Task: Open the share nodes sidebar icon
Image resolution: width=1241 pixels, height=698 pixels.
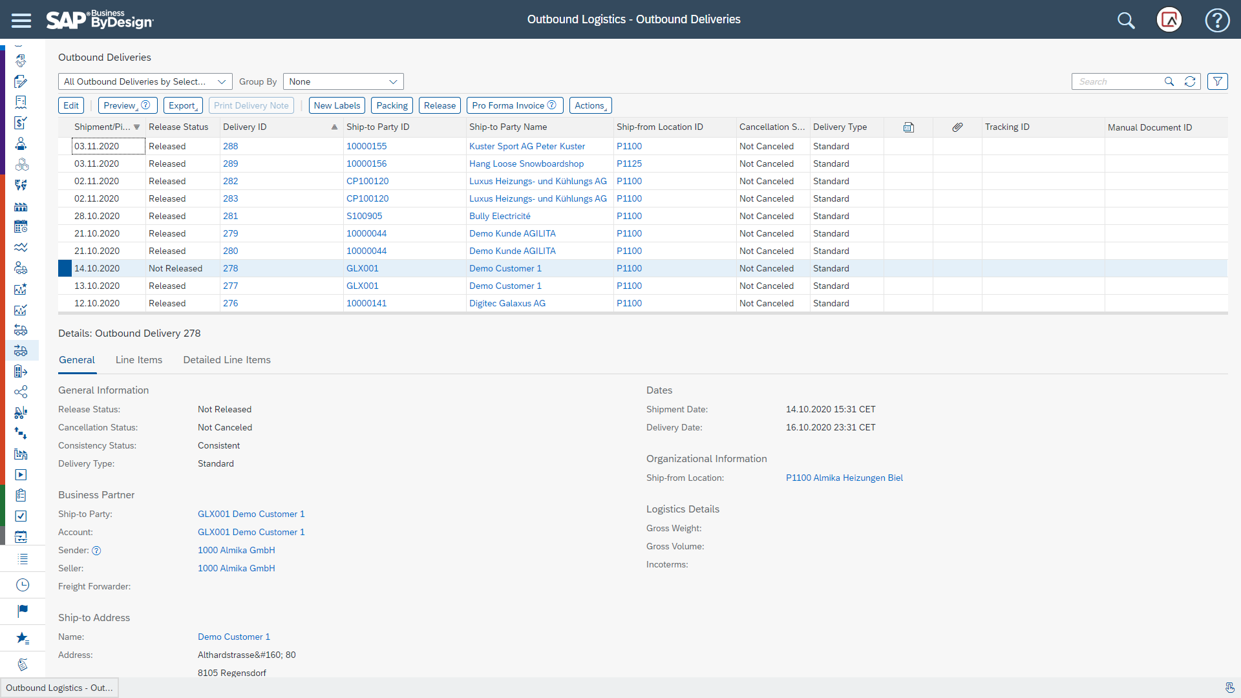Action: coord(21,392)
